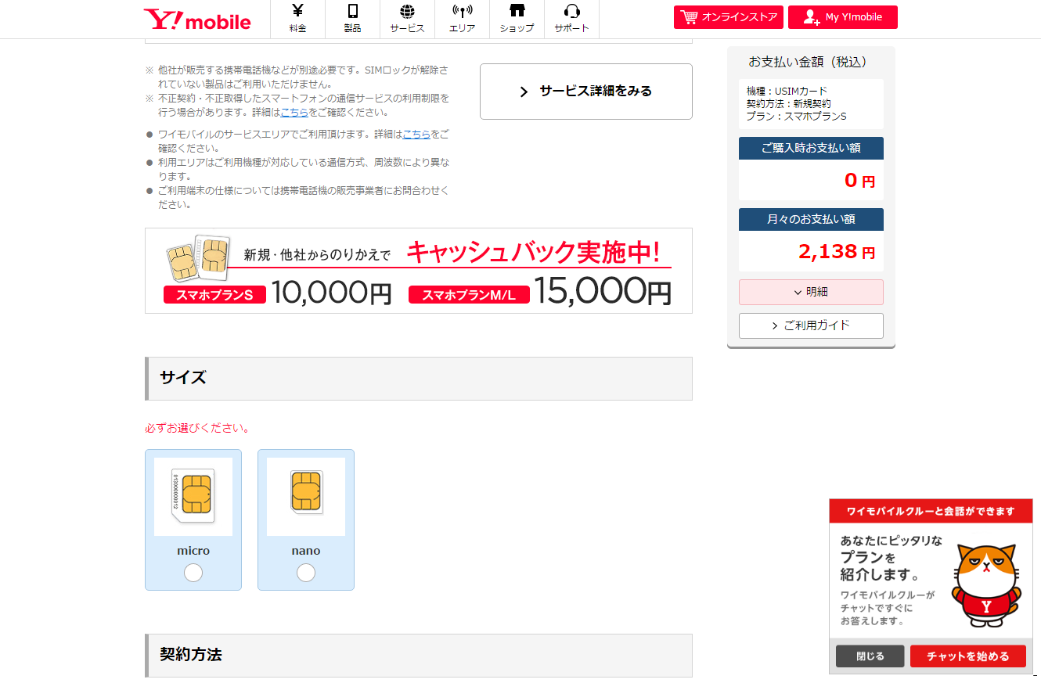The width and height of the screenshot is (1041, 683).
Task: Click the purchase payment 0 円 amount
Action: [x=859, y=181]
